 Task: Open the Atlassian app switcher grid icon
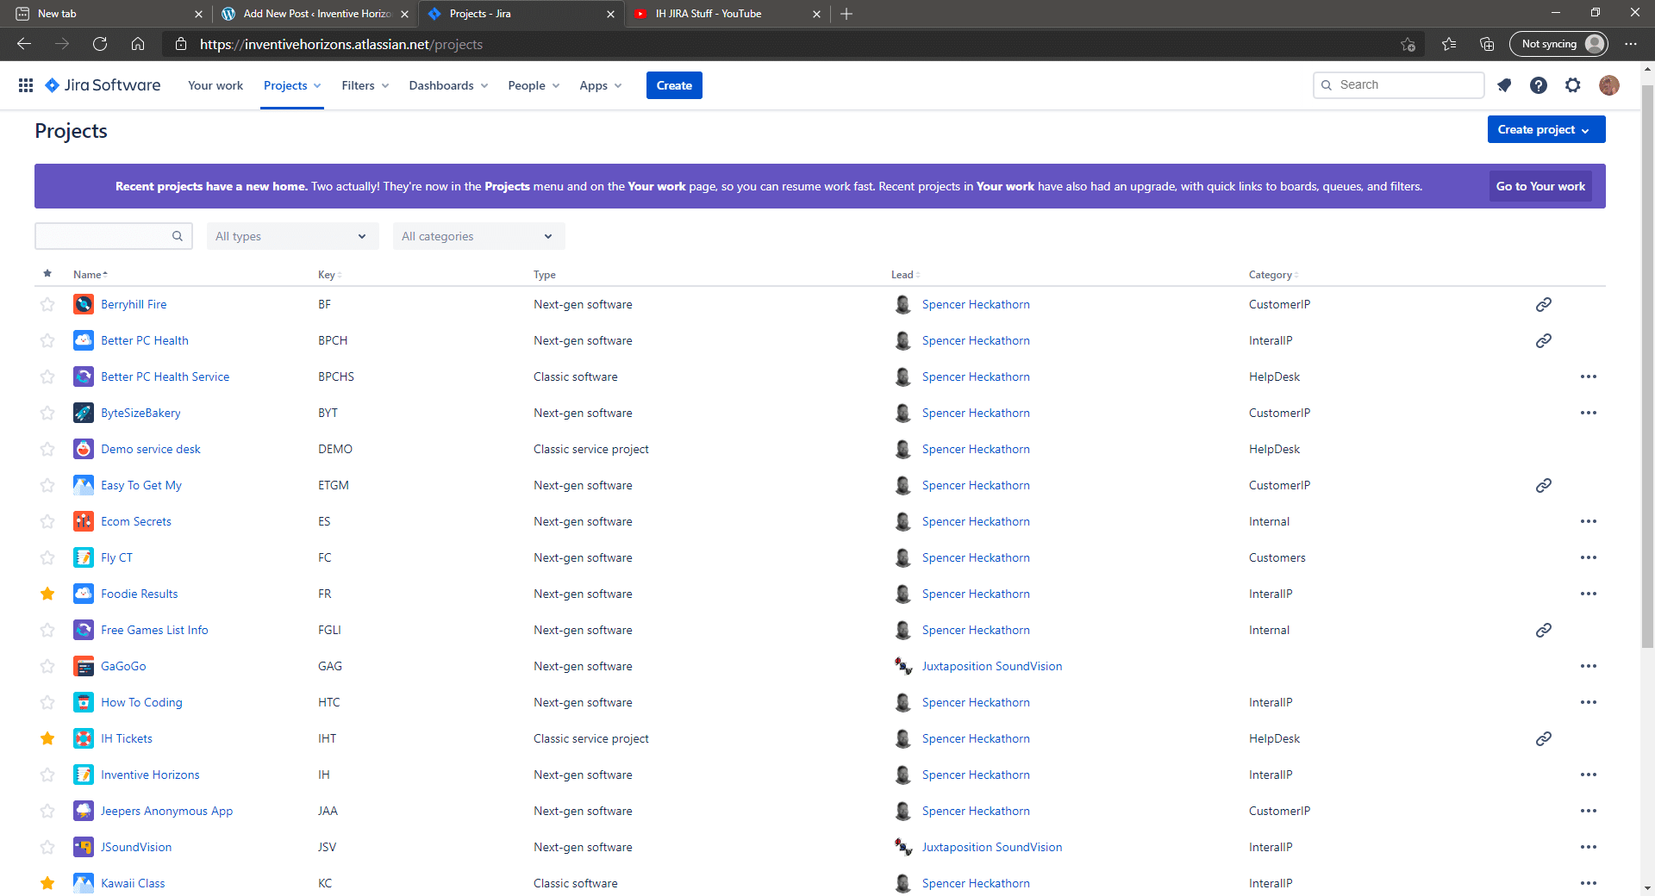point(25,85)
